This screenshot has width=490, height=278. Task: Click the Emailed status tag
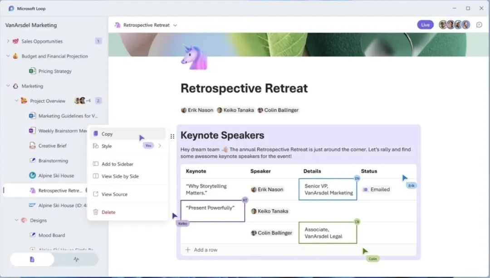point(376,189)
